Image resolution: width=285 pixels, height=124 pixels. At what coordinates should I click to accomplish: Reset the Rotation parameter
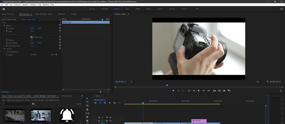tap(60, 40)
